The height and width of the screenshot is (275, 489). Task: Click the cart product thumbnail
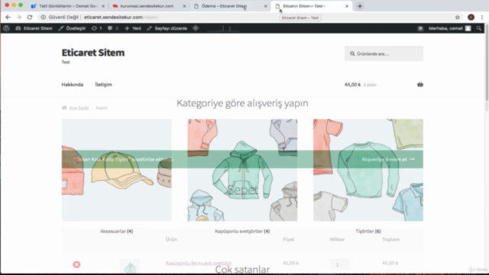click(130, 267)
